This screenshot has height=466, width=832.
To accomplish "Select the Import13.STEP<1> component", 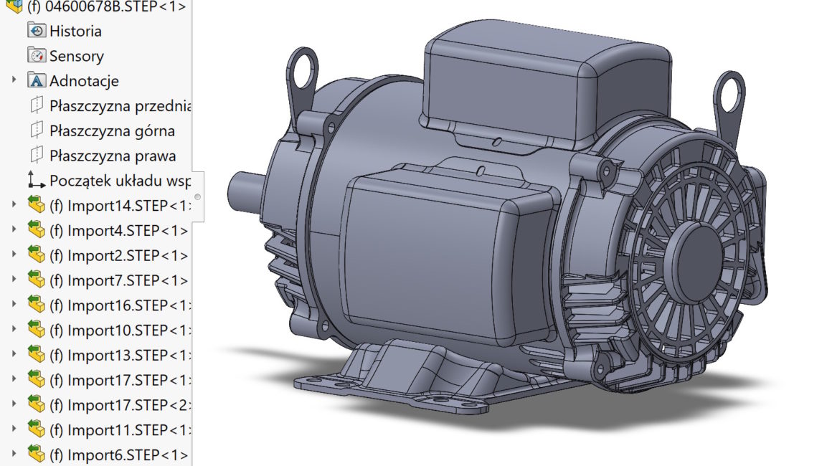I will click(x=118, y=355).
